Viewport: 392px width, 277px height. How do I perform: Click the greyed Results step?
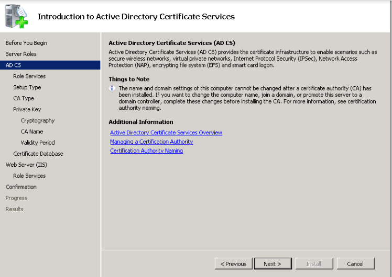(14, 209)
